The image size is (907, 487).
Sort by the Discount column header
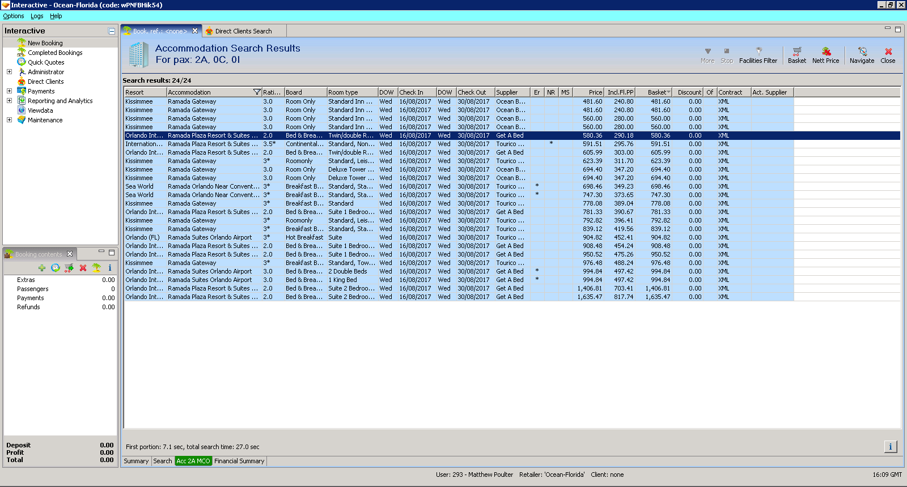pos(688,92)
